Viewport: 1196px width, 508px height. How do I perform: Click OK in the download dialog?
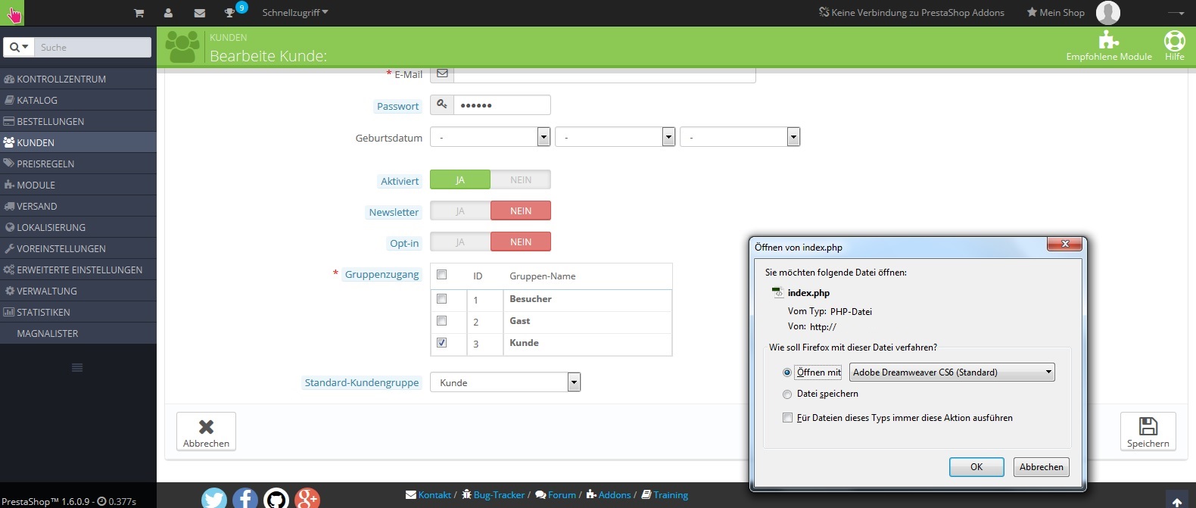pyautogui.click(x=976, y=467)
